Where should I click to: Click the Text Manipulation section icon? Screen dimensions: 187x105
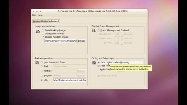(37, 62)
